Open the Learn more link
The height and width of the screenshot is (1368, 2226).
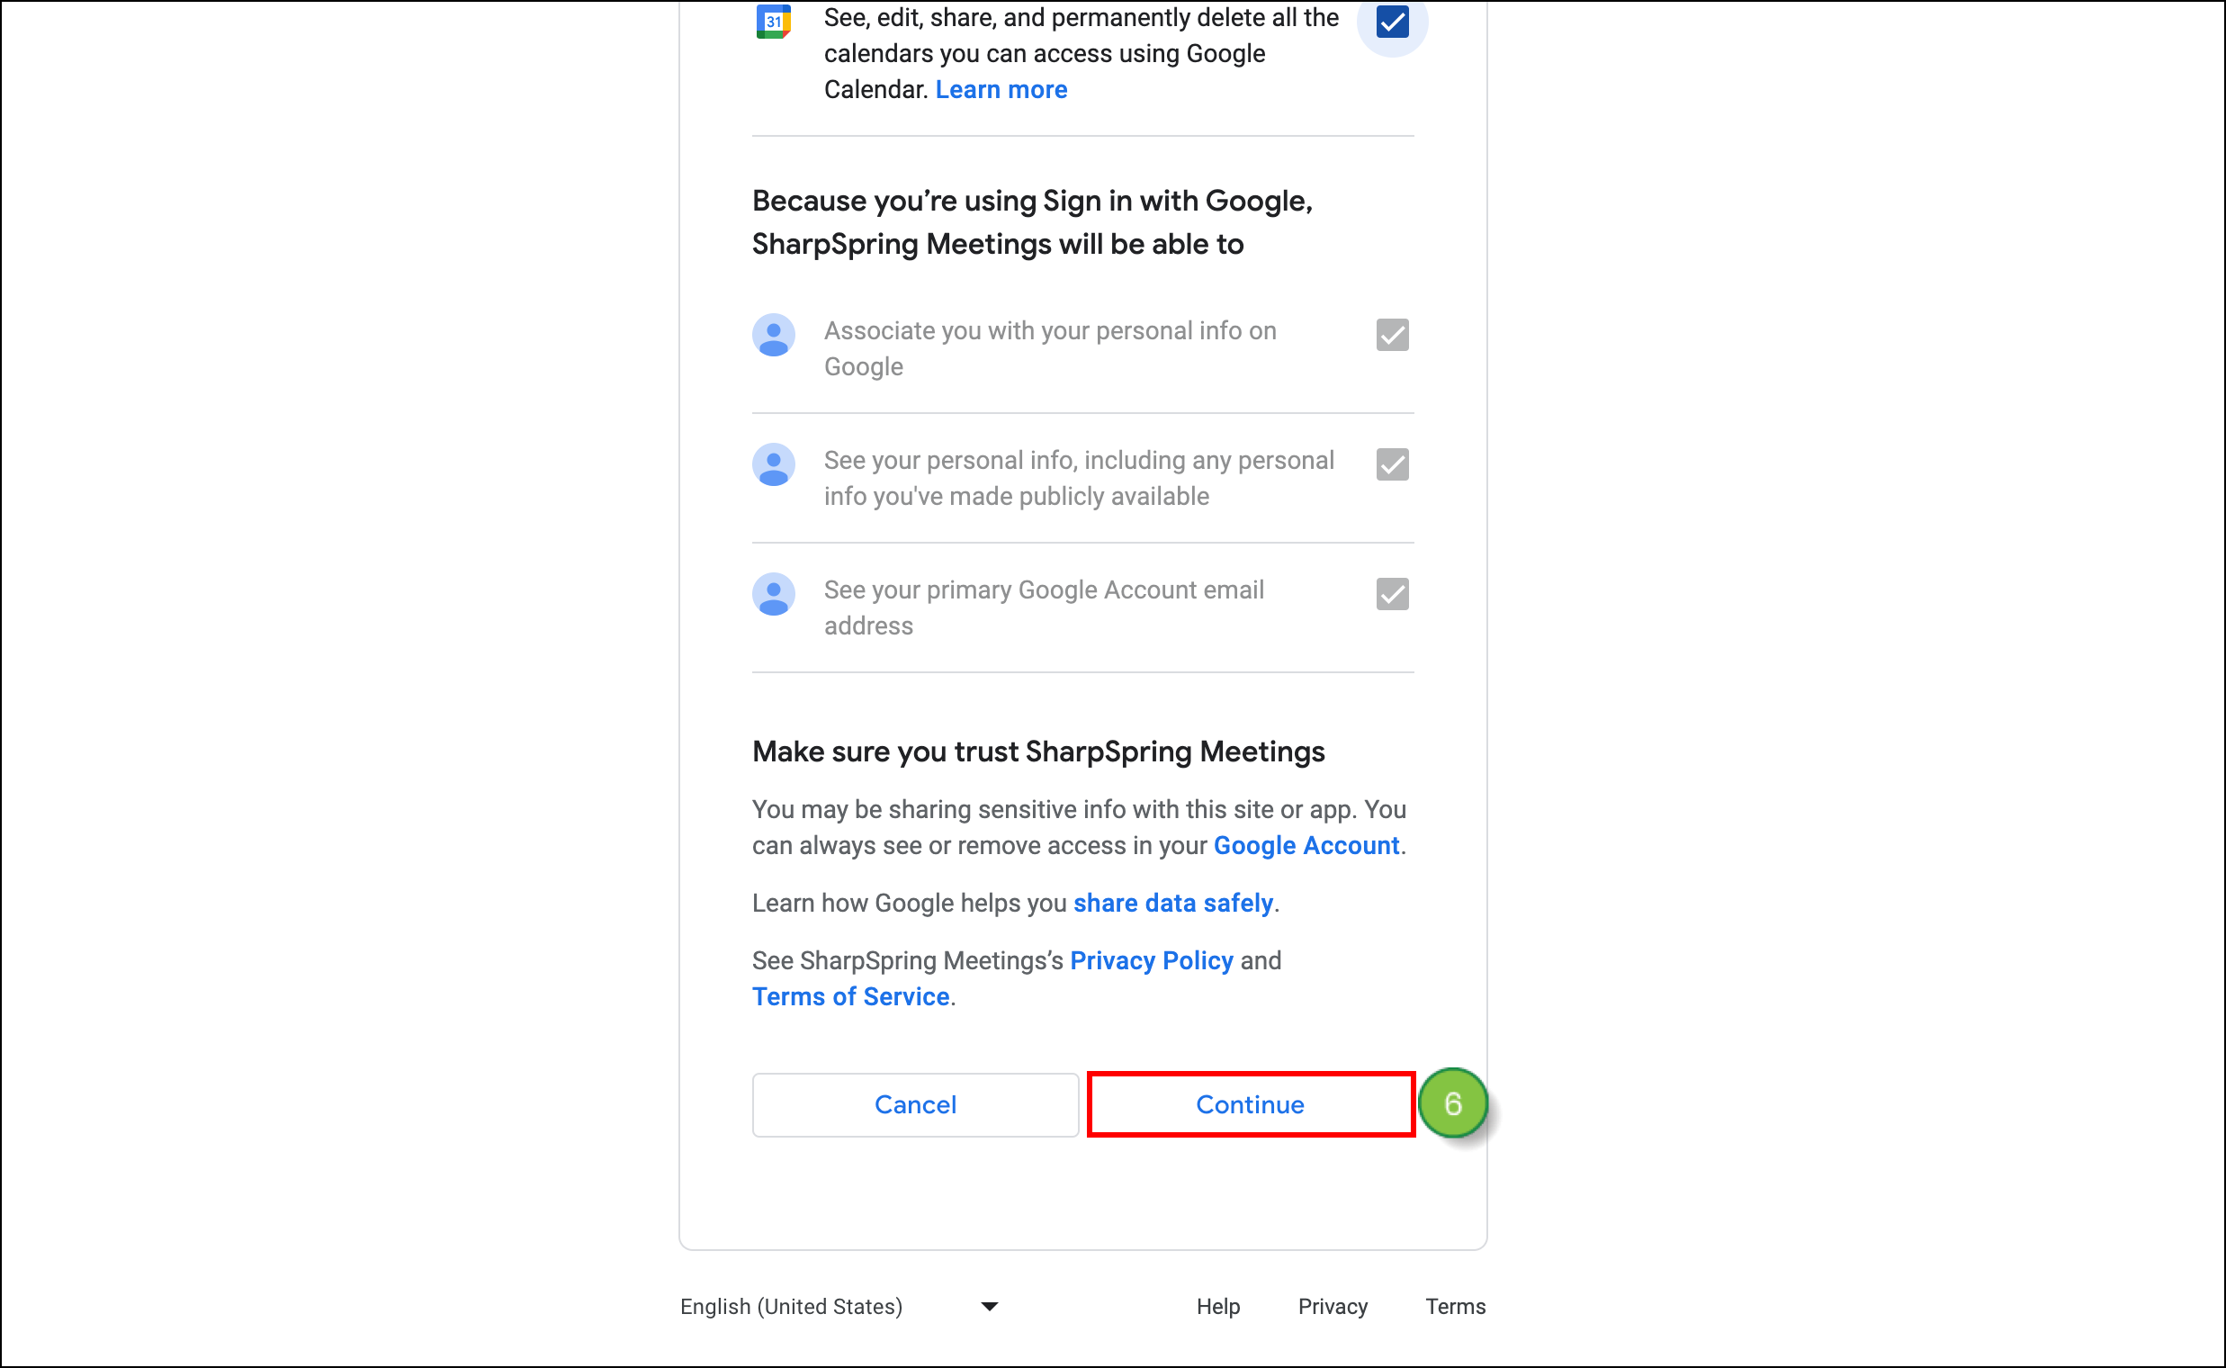pos(1001,90)
